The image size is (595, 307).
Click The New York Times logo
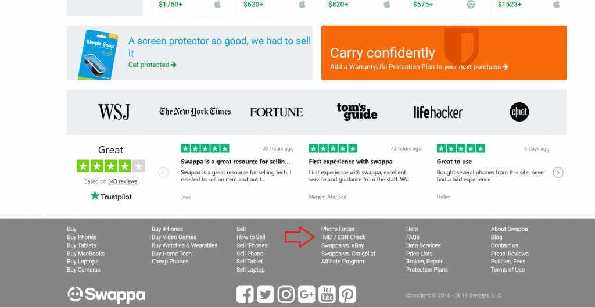click(195, 112)
